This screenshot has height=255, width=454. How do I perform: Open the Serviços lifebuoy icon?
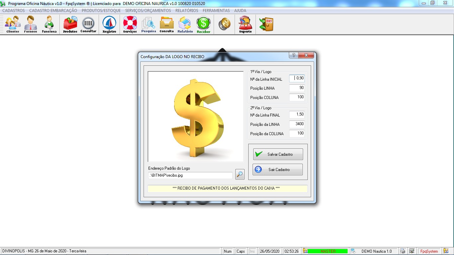(130, 25)
